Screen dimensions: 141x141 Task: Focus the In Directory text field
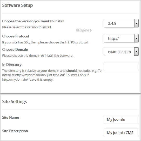point(121,67)
